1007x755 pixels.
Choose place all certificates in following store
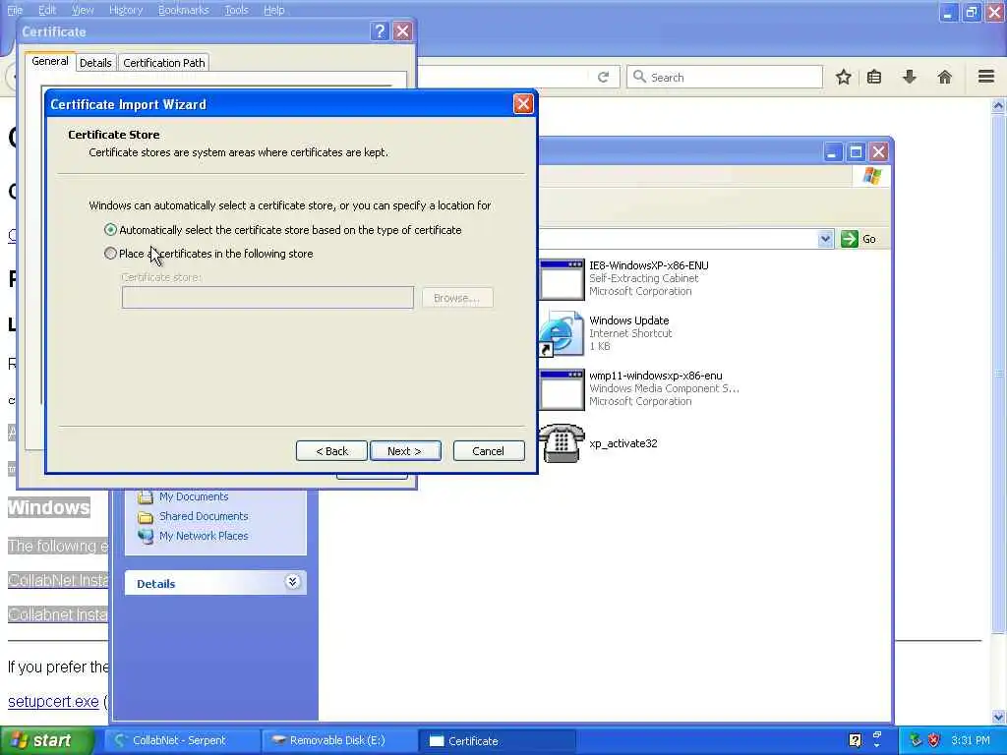(x=110, y=254)
